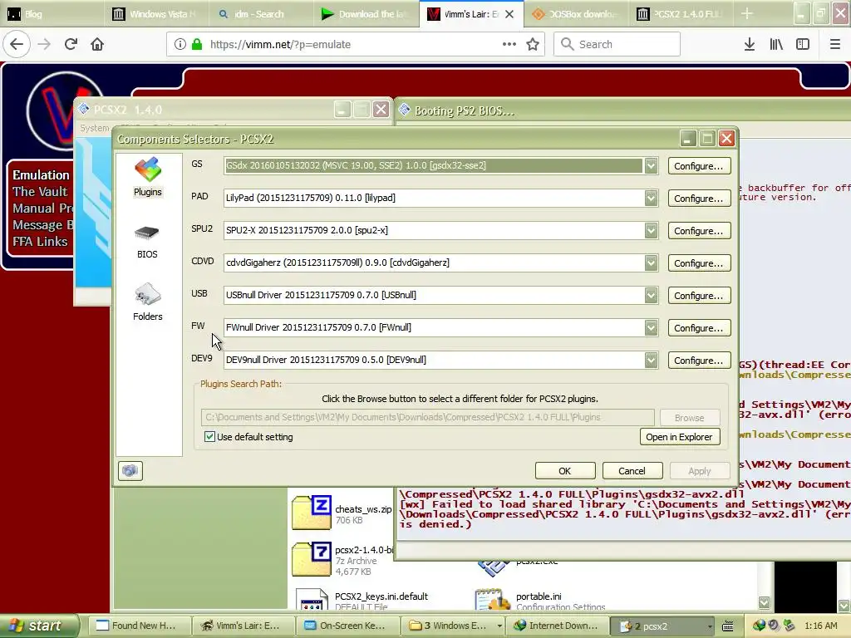Reload the vimm.net page

71,44
